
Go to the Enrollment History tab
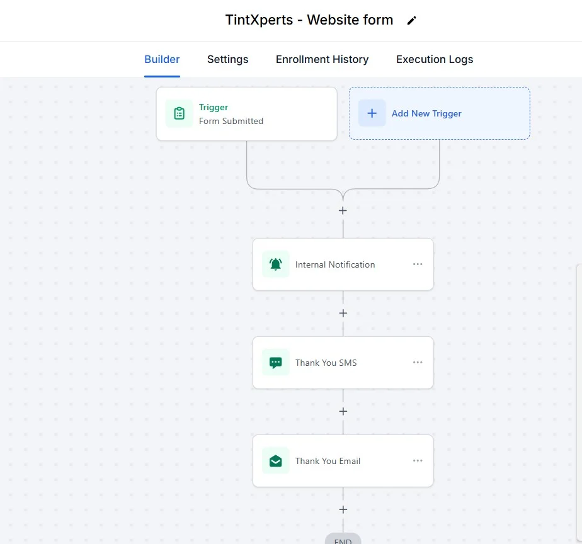(x=322, y=59)
